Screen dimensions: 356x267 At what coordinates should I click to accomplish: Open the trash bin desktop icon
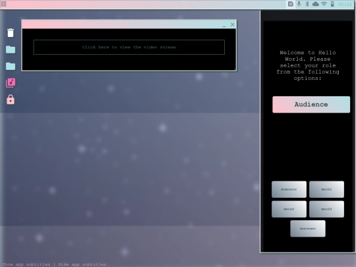coord(11,33)
